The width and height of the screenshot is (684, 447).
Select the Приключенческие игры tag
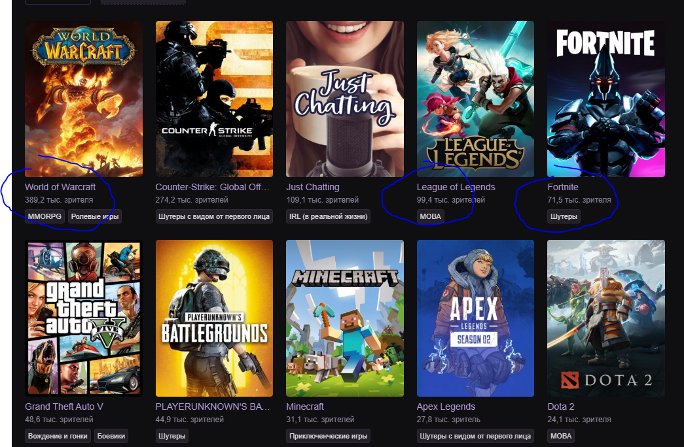328,436
